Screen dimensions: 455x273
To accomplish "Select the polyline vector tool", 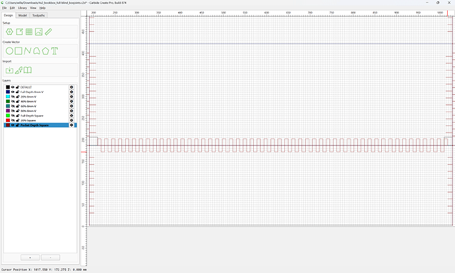I will [28, 51].
